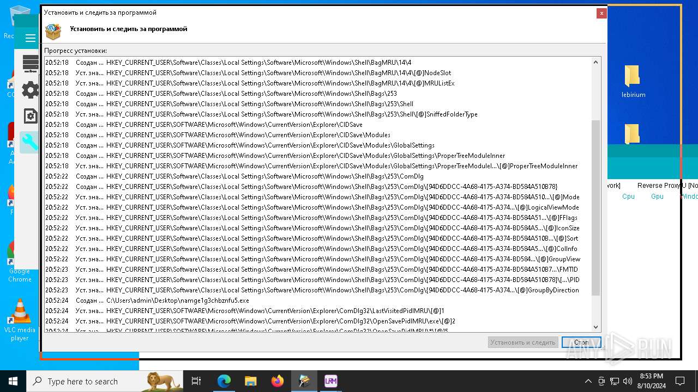The image size is (698, 392).
Task: Select log row ending BD584A510B78}
Action: point(318,187)
